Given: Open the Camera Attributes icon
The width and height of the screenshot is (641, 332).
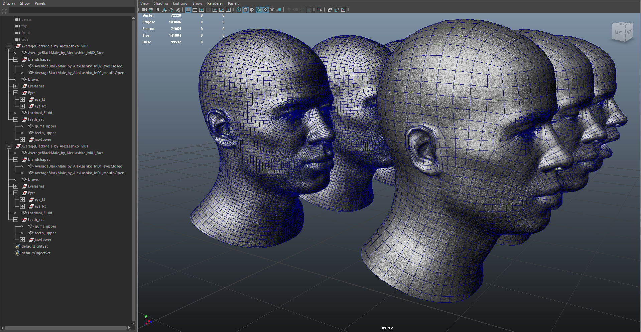Looking at the screenshot, I should [151, 10].
